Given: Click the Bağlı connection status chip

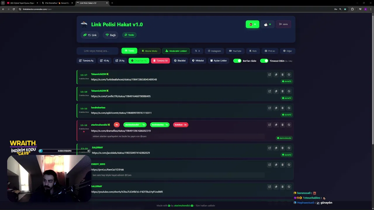Looking at the screenshot, I should tap(110, 35).
